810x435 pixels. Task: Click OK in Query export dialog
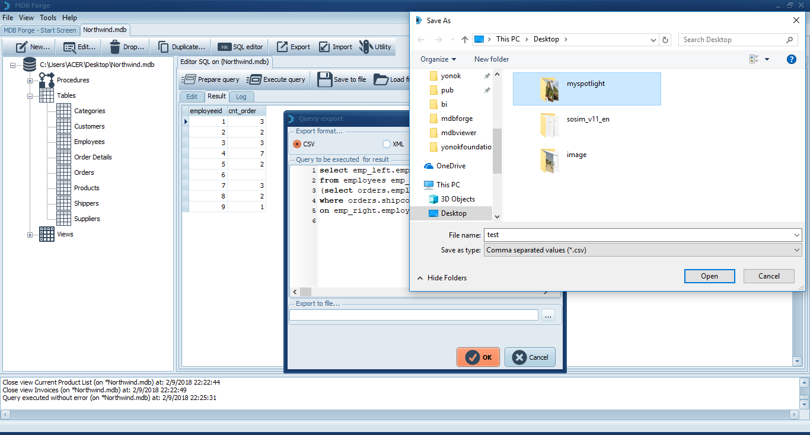point(478,357)
